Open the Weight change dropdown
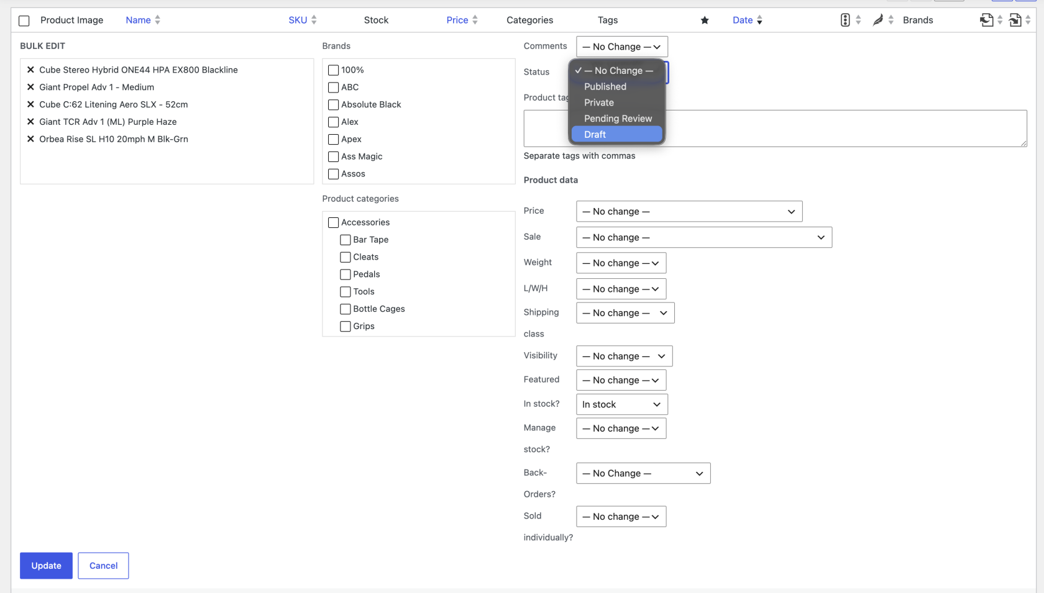 pos(621,263)
